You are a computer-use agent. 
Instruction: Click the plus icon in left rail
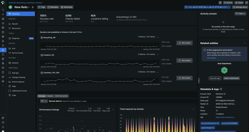coord(3,14)
